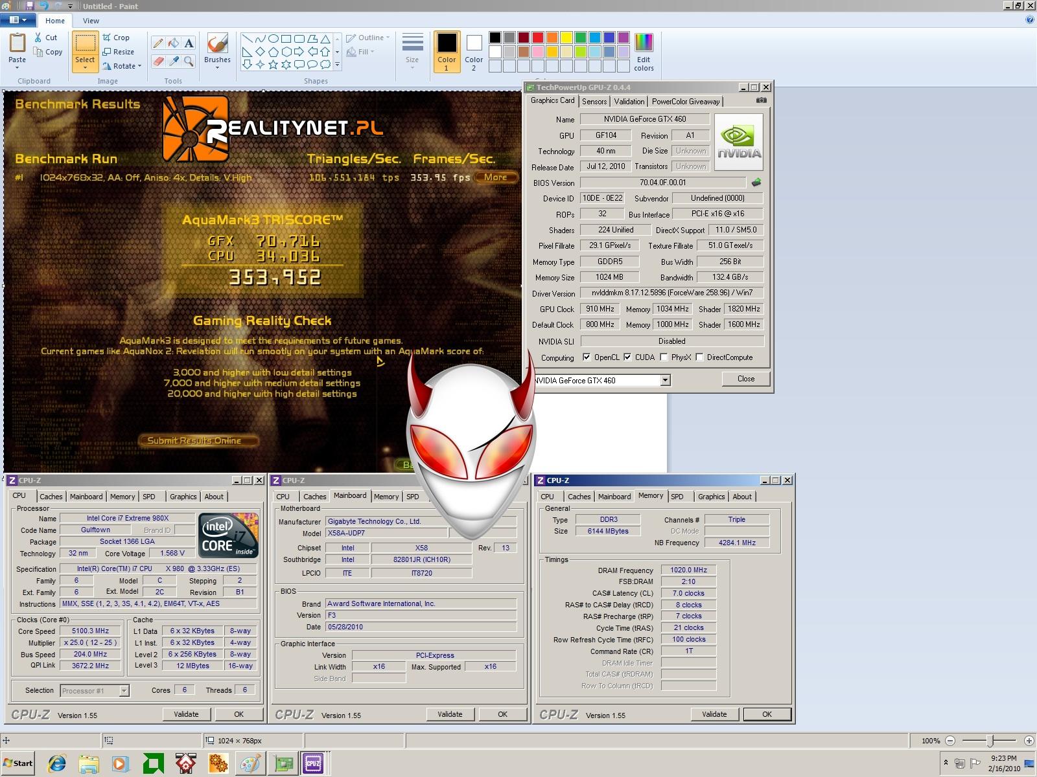Open Caches tab in left CPU-Z window

51,497
